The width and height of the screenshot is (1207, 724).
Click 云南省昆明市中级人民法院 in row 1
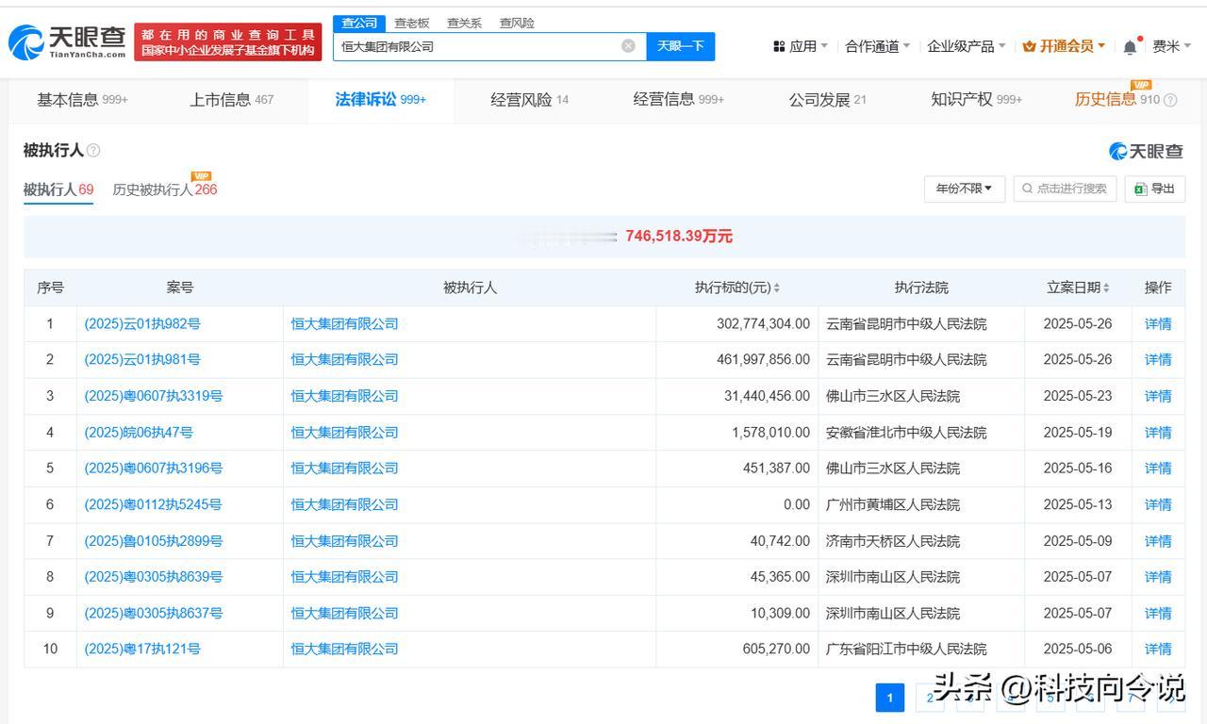(906, 323)
